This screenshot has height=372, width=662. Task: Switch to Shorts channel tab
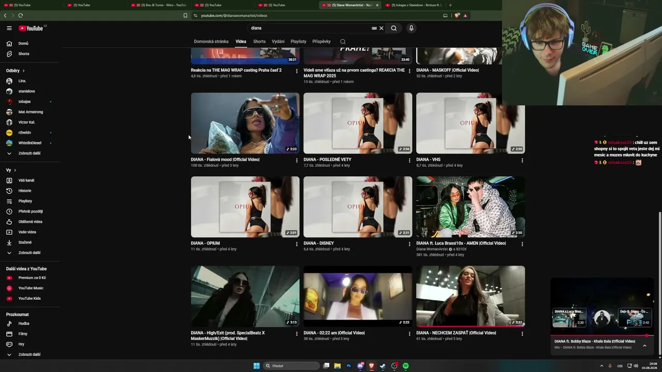click(260, 41)
